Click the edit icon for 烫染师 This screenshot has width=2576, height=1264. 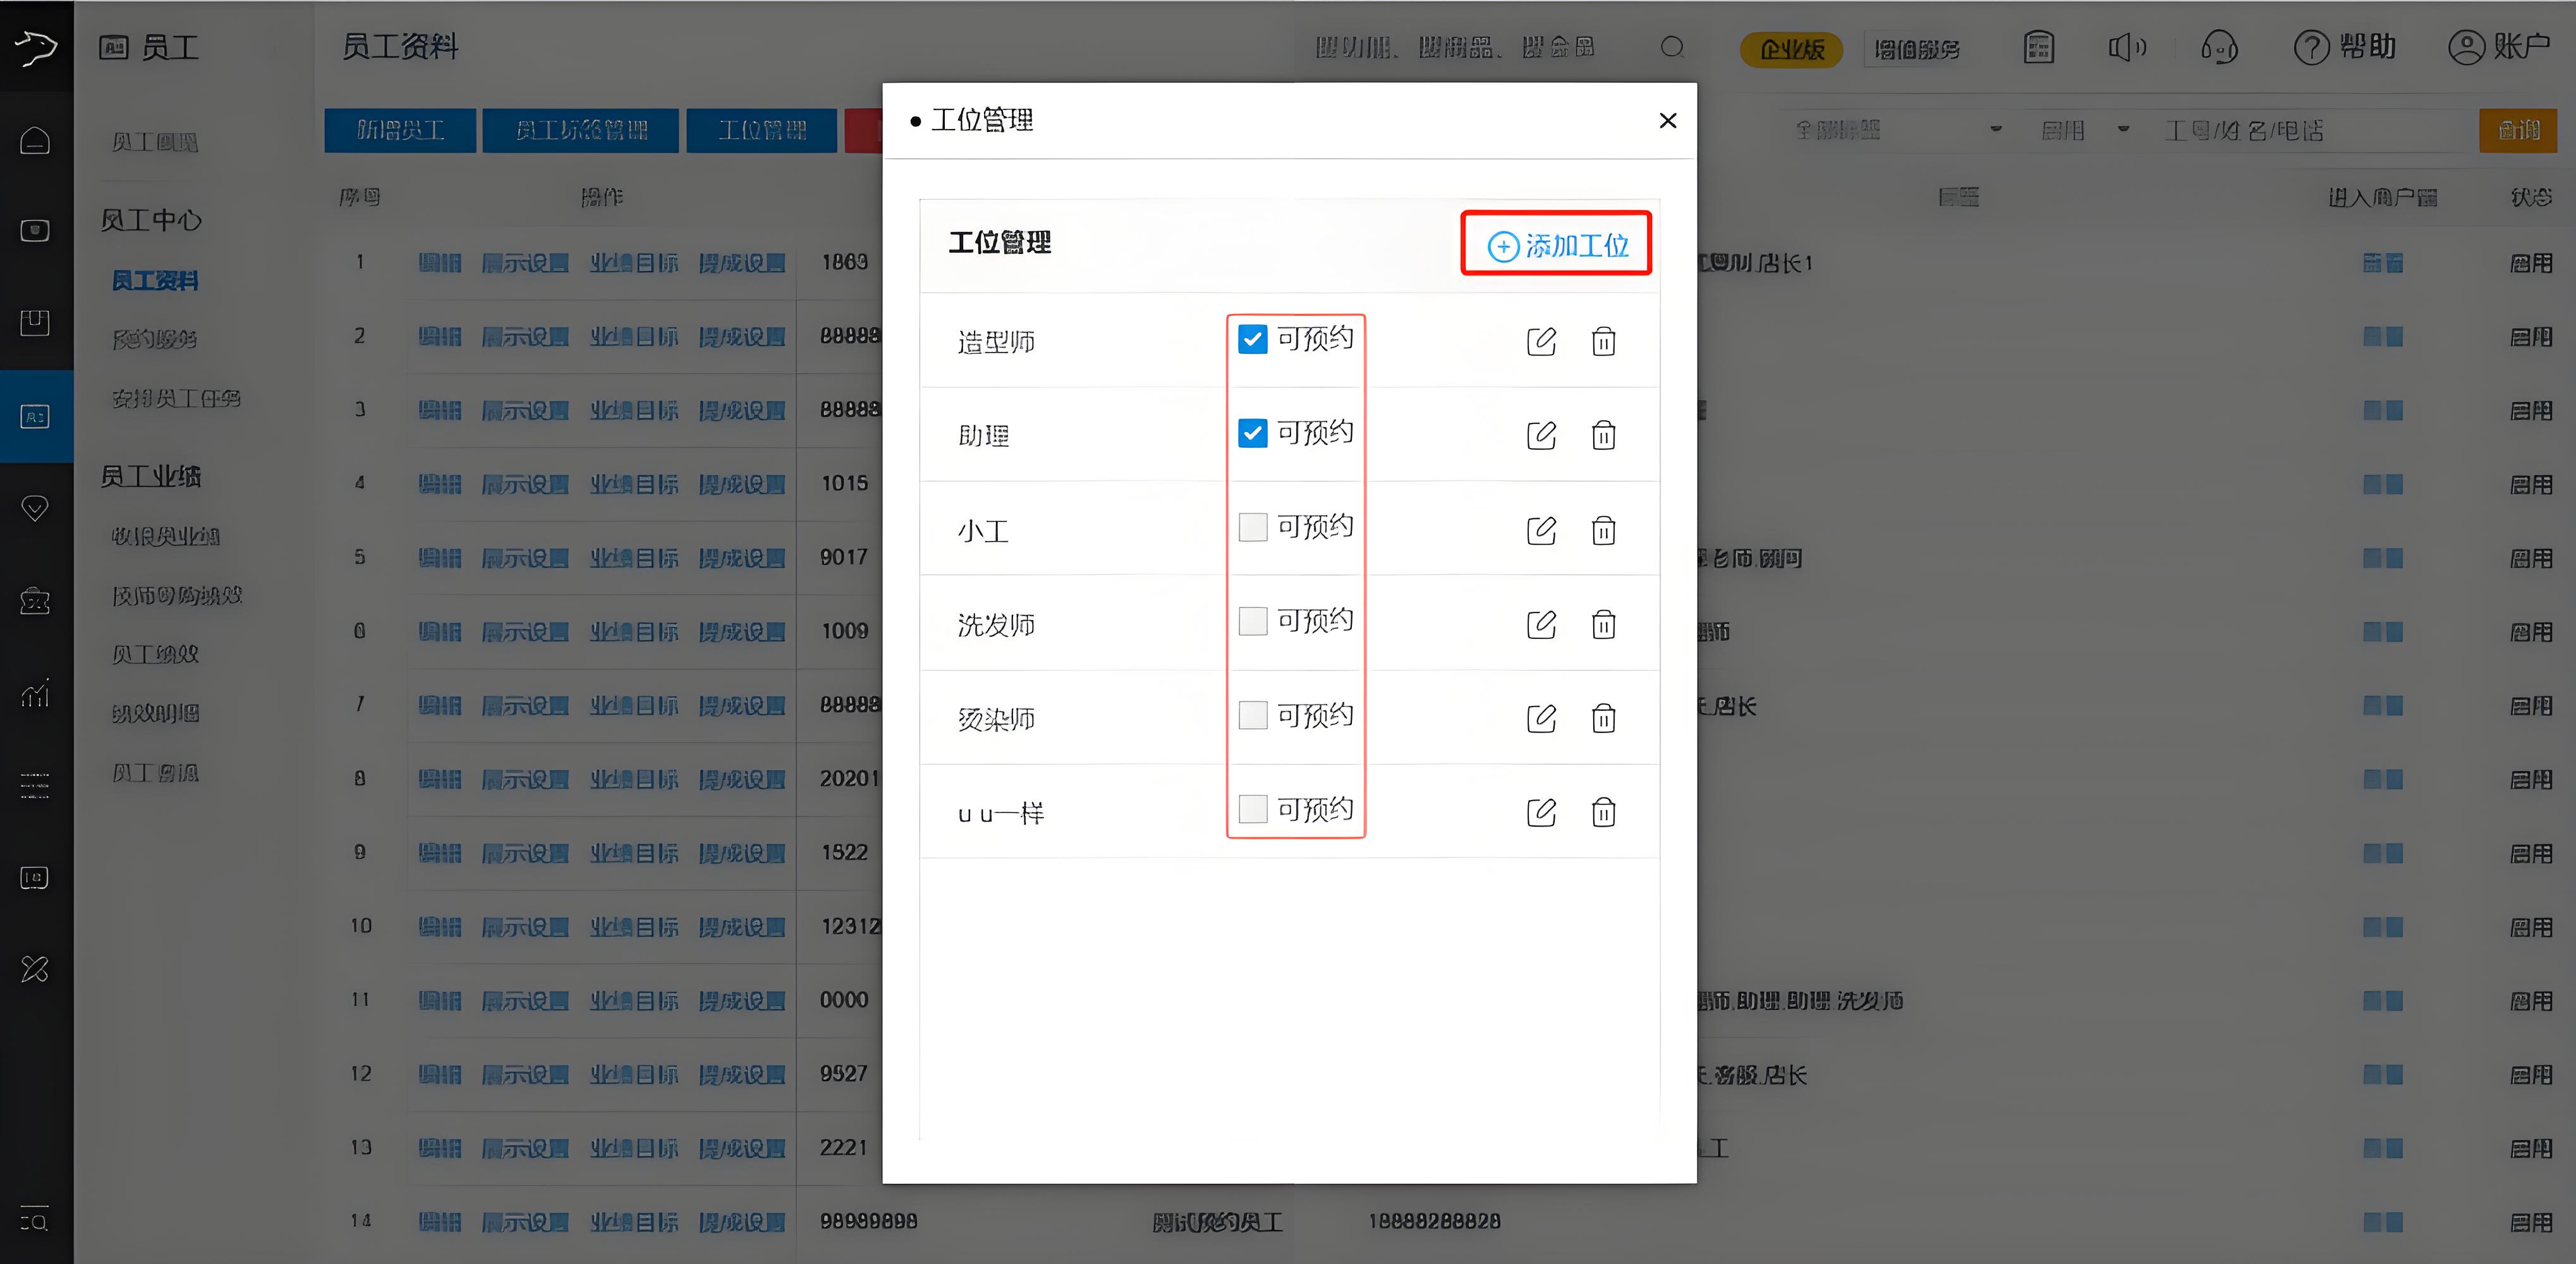point(1541,718)
